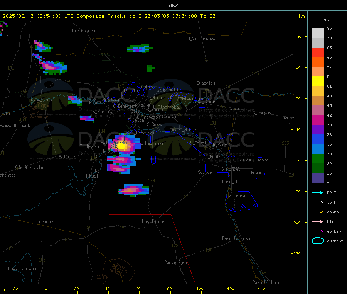The height and width of the screenshot is (294, 347).
Task: Click the storm cell south of Los Toldos road 179
Action: coord(133,190)
